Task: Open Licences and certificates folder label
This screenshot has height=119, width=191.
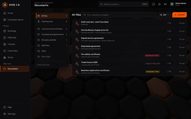Action: click(52, 29)
